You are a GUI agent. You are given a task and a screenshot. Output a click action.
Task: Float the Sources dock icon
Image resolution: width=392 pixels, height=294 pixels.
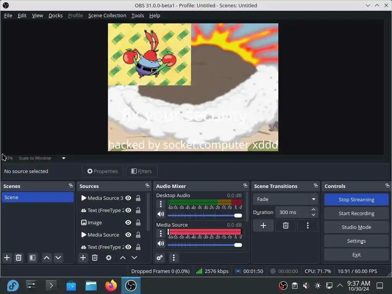click(x=147, y=186)
